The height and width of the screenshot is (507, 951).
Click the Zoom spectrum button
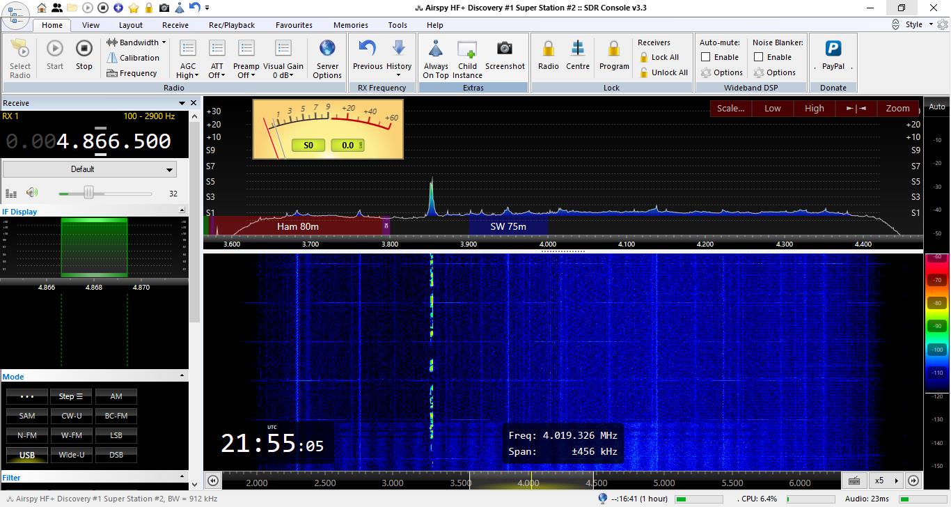(897, 108)
